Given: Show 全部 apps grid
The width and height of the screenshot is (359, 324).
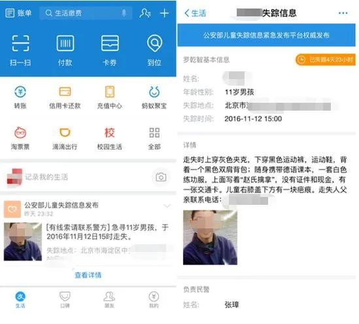Looking at the screenshot, I should tap(154, 132).
